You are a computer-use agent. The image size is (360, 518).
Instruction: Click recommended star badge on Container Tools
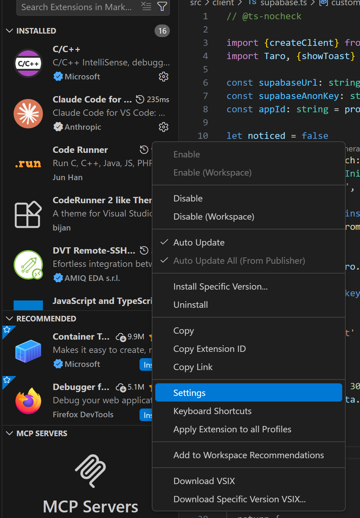[7, 330]
